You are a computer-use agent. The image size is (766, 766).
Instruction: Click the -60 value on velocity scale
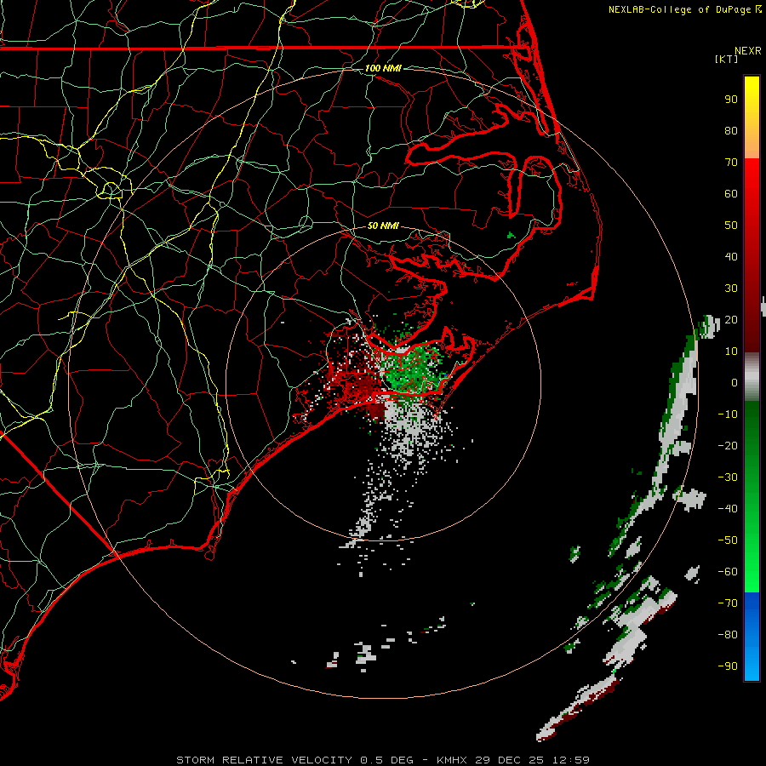[x=728, y=572]
